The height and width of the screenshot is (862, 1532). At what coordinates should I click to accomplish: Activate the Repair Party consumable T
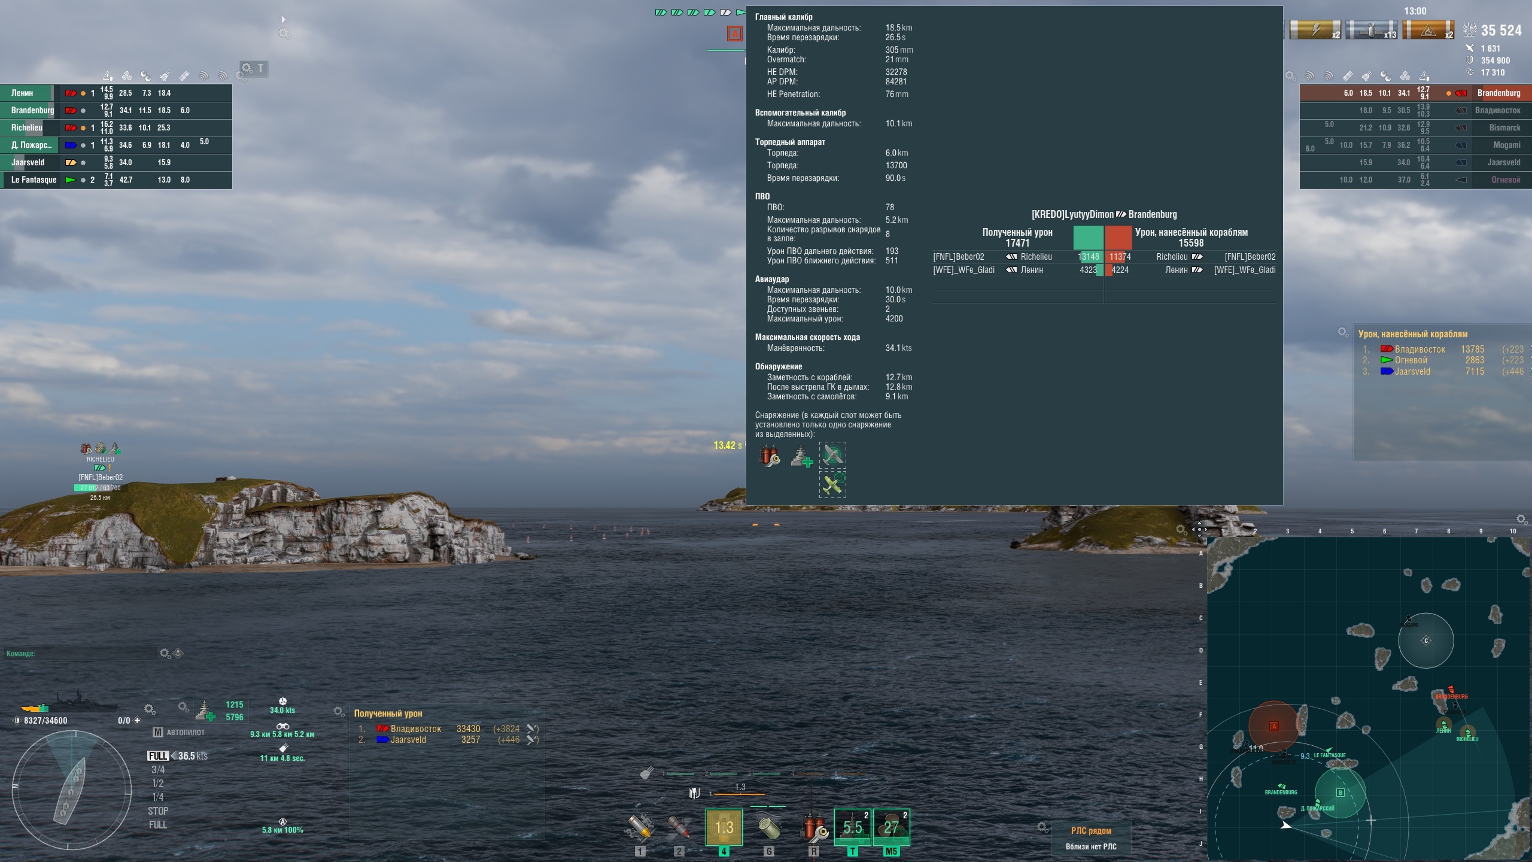point(853,827)
